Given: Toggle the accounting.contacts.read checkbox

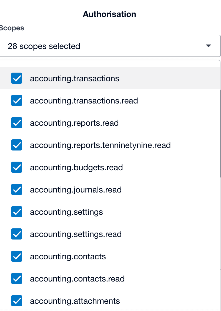Looking at the screenshot, I should point(17,278).
